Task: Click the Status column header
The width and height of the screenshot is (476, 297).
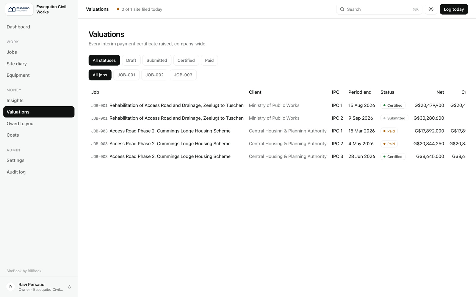Action: point(387,92)
